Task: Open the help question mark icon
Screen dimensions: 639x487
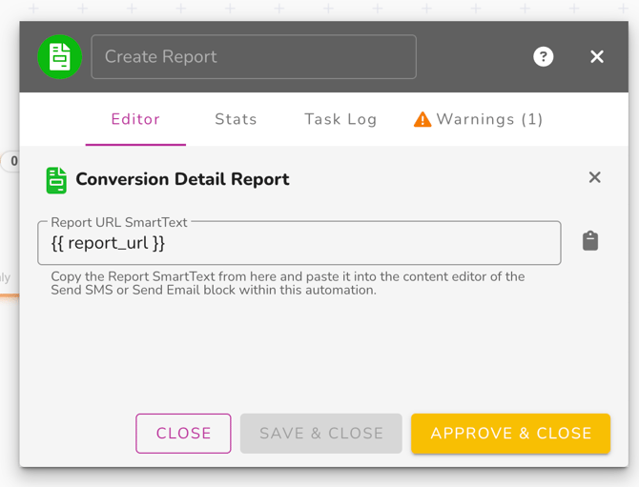Action: click(x=544, y=57)
